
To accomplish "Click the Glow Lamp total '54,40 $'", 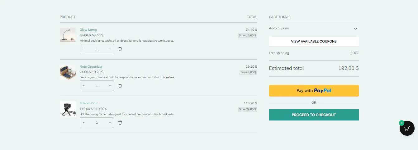I will 251,30.
